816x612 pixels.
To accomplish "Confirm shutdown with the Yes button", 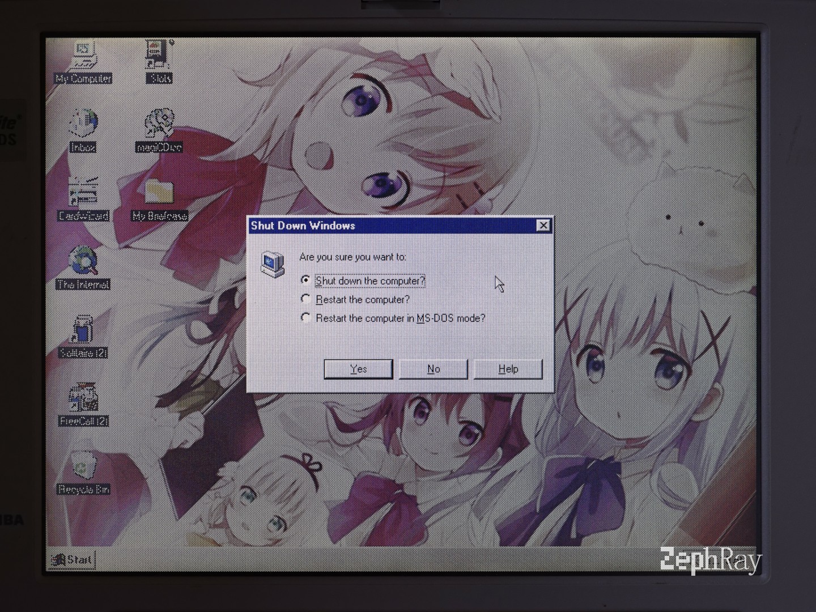I will tap(358, 369).
